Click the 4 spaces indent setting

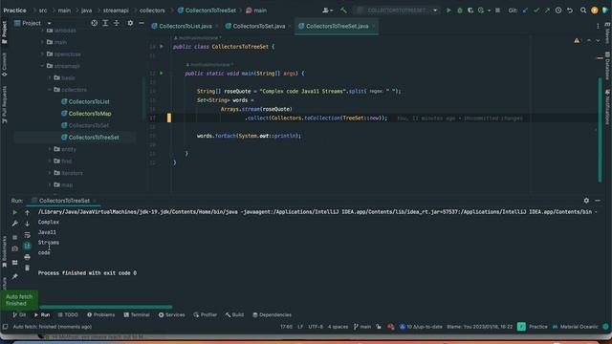(338, 327)
